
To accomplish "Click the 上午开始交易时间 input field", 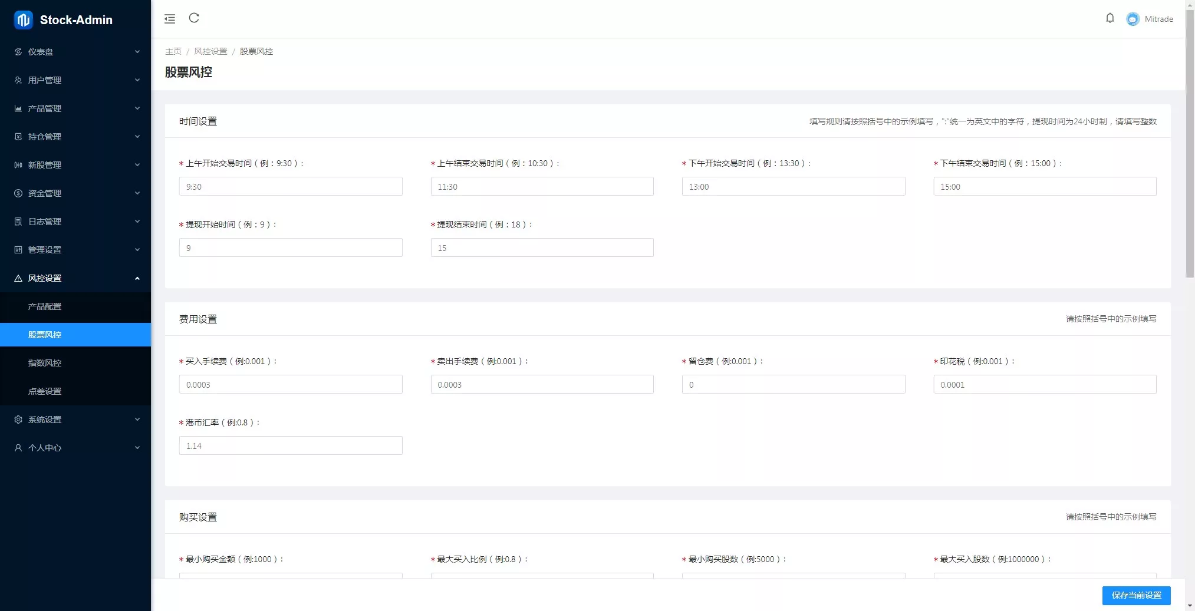I will point(291,187).
